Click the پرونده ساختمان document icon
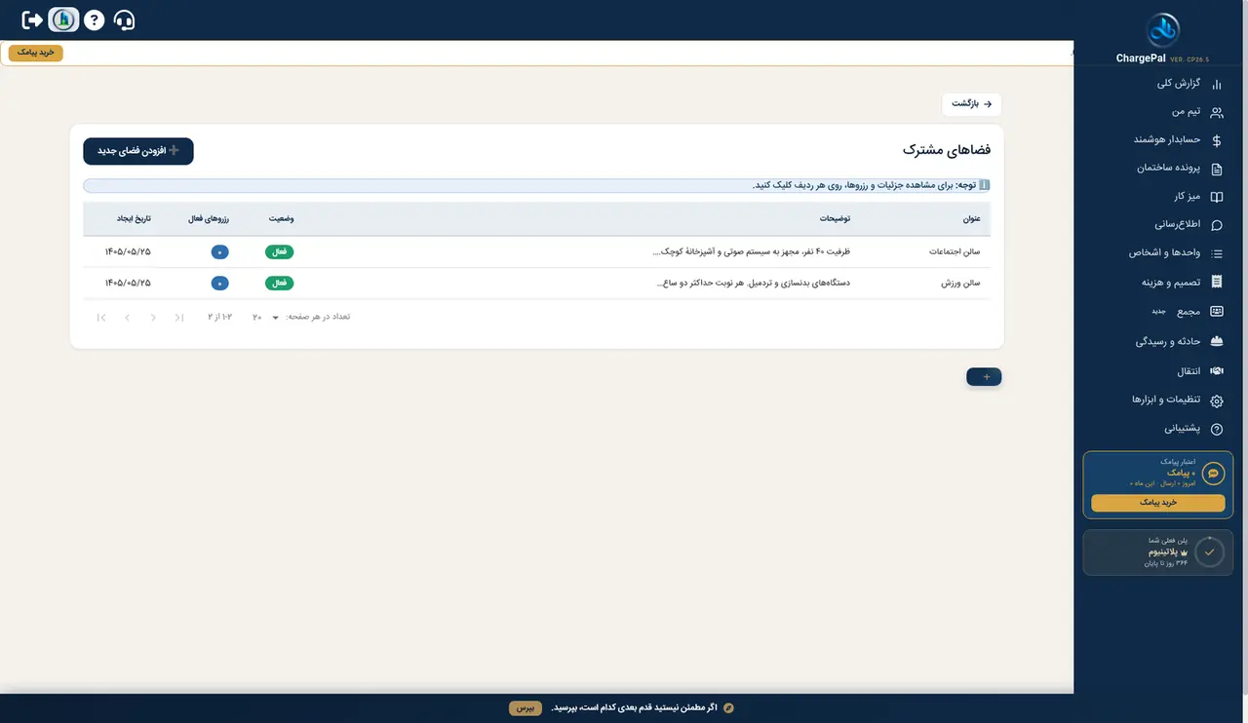This screenshot has width=1248, height=723. [x=1216, y=169]
